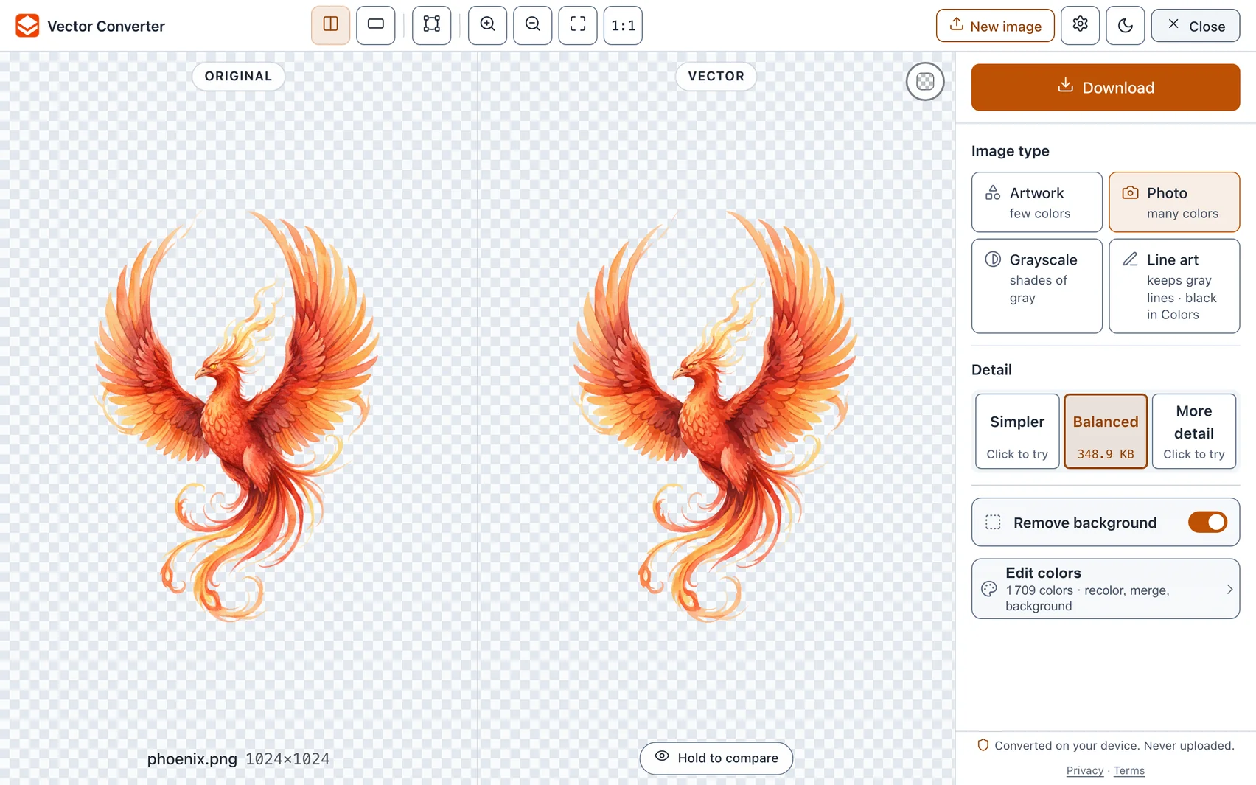Switch to single pane view
1256x785 pixels.
[x=376, y=25]
